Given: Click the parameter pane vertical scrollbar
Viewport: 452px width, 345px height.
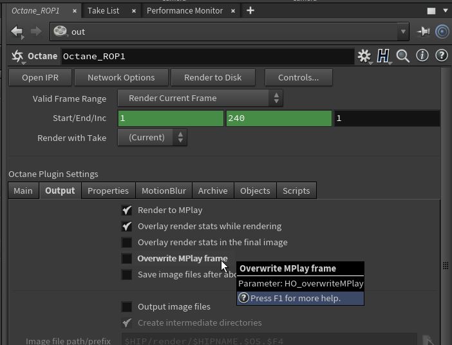Looking at the screenshot, I should click(446, 207).
